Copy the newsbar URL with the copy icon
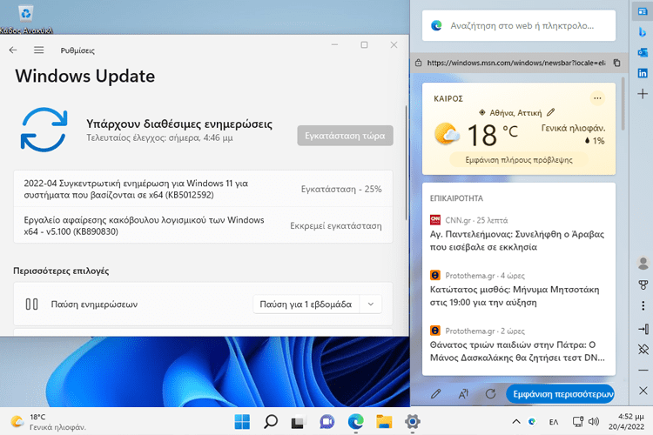This screenshot has height=435, width=653. pos(616,63)
